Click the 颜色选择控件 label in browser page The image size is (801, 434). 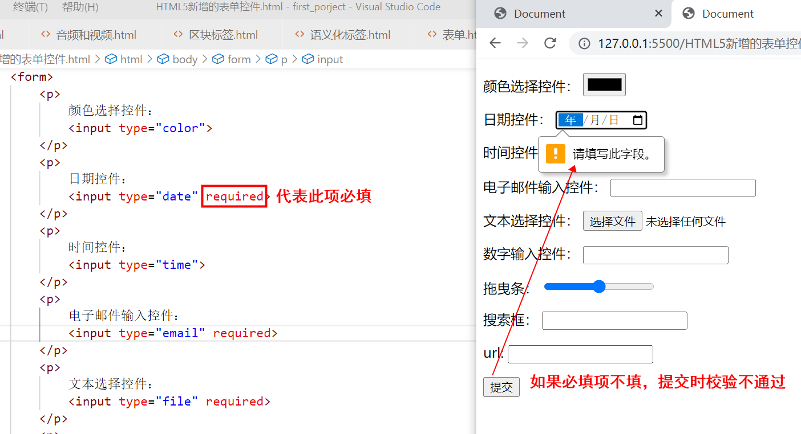coord(527,86)
